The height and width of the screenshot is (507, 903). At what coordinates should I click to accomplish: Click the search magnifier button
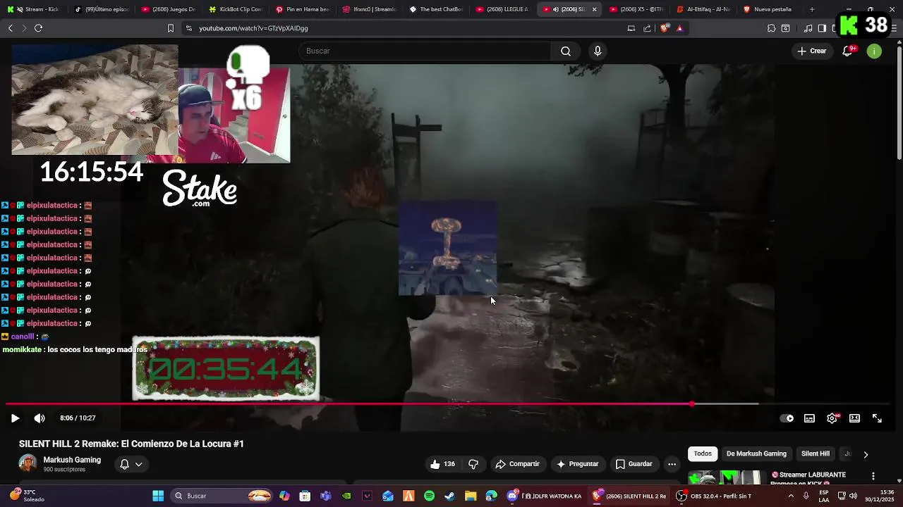(566, 51)
